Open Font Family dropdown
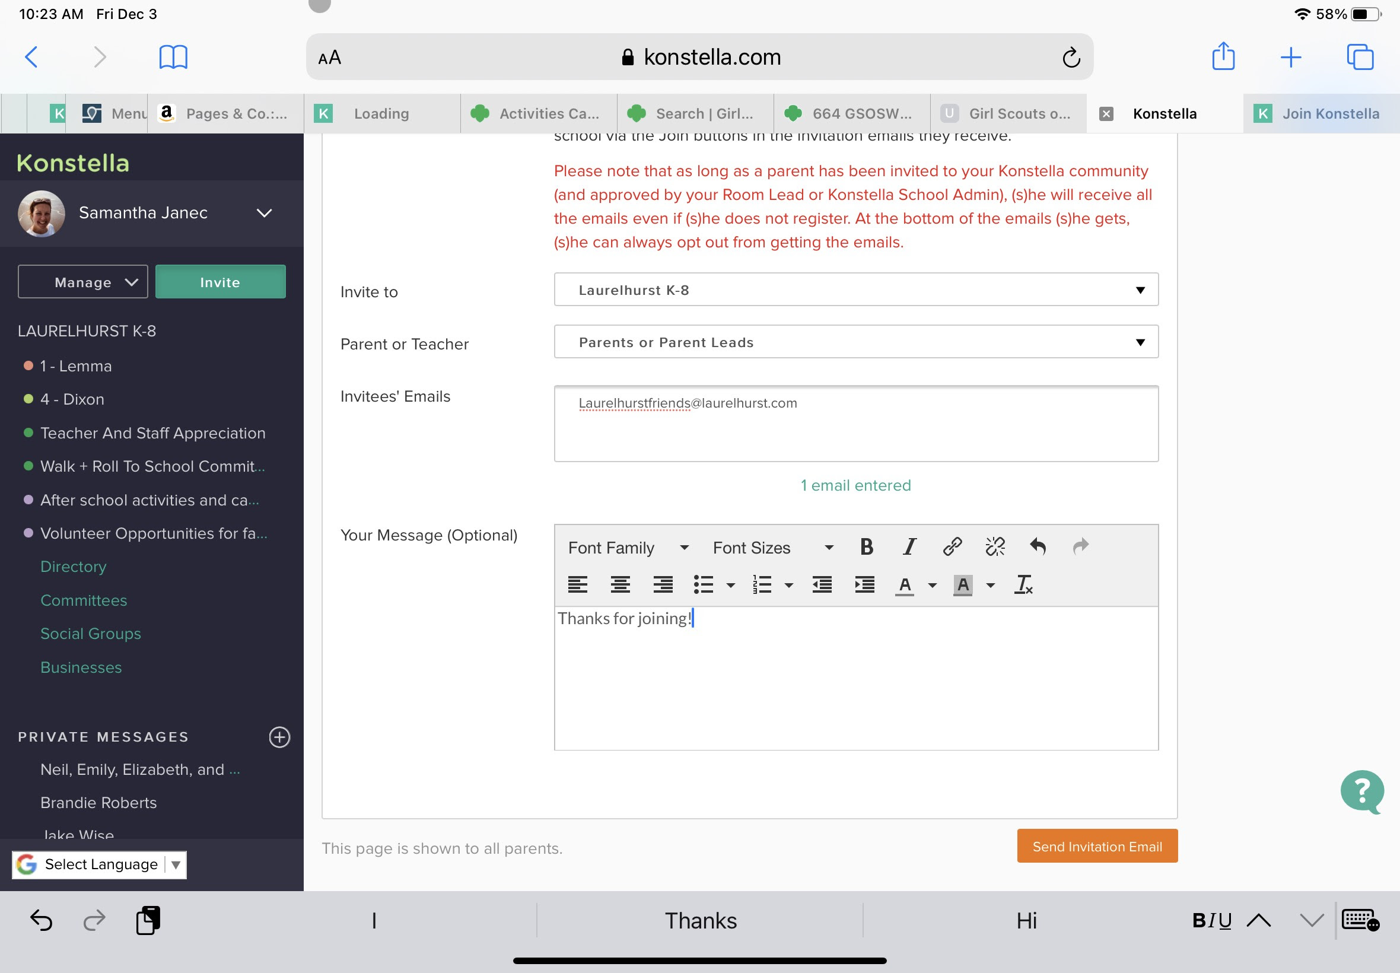Viewport: 1400px width, 973px height. [628, 548]
